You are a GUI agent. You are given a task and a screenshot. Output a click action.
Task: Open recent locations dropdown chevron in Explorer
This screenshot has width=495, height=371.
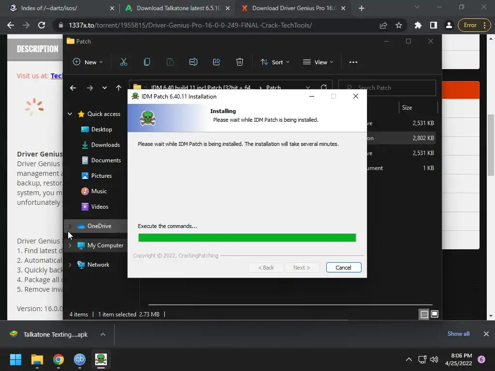coord(104,88)
